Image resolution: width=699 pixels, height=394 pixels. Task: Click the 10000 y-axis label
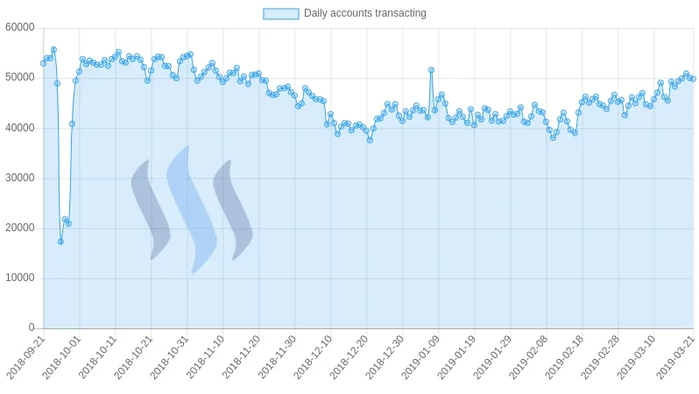[19, 278]
